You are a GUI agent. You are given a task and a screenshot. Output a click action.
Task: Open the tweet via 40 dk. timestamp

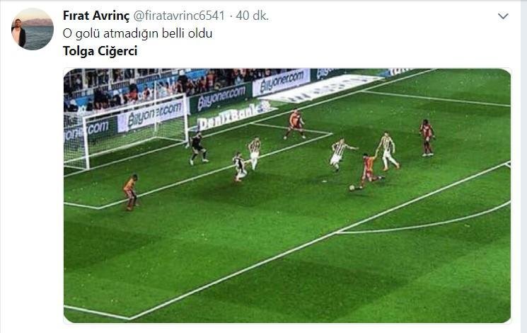252,16
